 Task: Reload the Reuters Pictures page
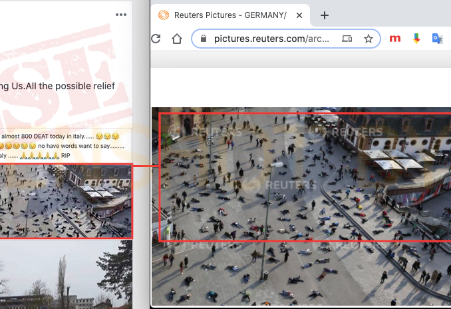[x=156, y=39]
